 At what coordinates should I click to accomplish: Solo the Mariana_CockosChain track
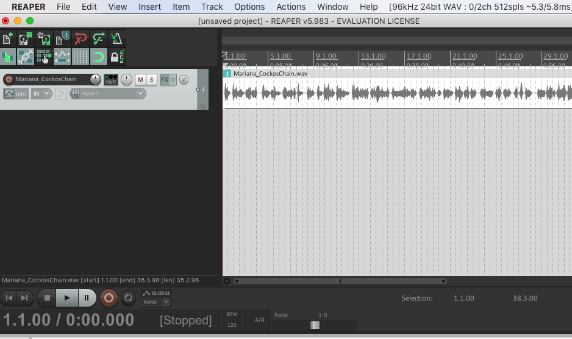[x=151, y=80]
